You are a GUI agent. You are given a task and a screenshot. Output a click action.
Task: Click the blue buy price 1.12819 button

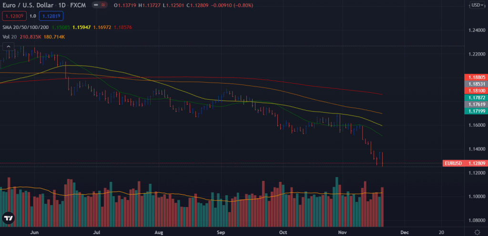[x=51, y=16]
